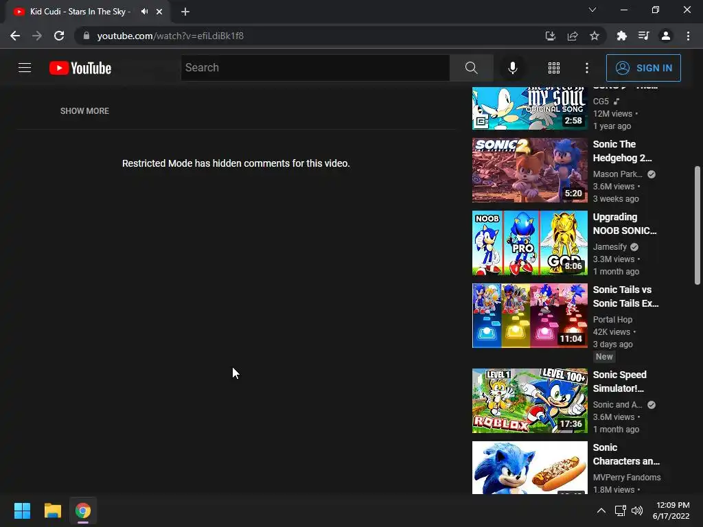Click the MVPerry Fandoms channel name
Image resolution: width=703 pixels, height=527 pixels.
pyautogui.click(x=627, y=478)
